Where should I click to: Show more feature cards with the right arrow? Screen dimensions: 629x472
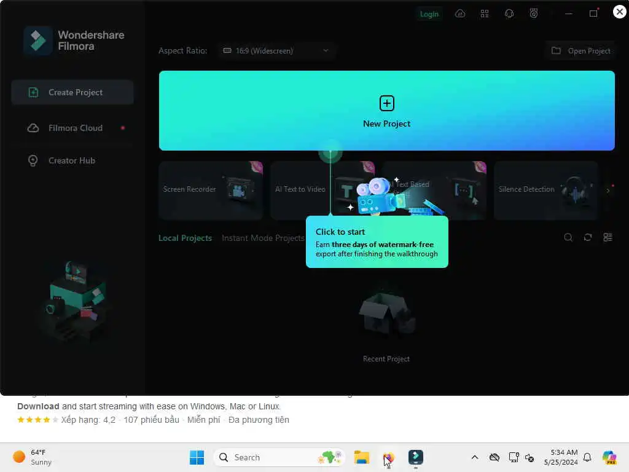pyautogui.click(x=608, y=191)
